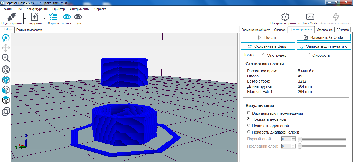Switch to Easy Mode
The image size is (353, 162).
coord(310,17)
